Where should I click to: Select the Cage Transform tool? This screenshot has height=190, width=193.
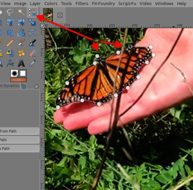point(32,33)
